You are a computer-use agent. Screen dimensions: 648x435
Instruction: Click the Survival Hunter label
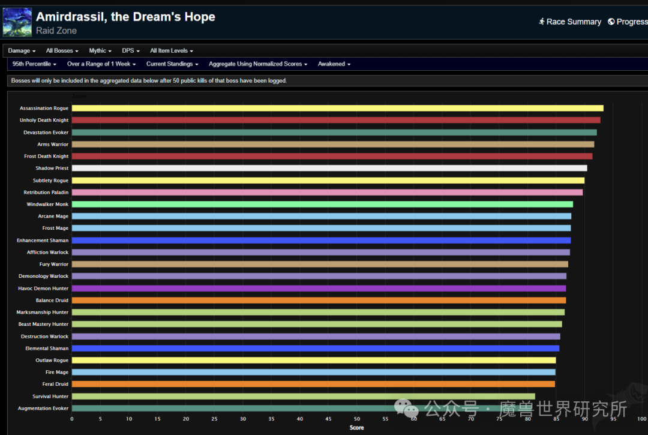pyautogui.click(x=50, y=396)
